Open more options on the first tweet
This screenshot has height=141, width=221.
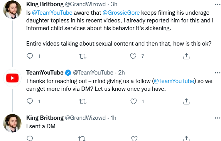[x=218, y=5]
